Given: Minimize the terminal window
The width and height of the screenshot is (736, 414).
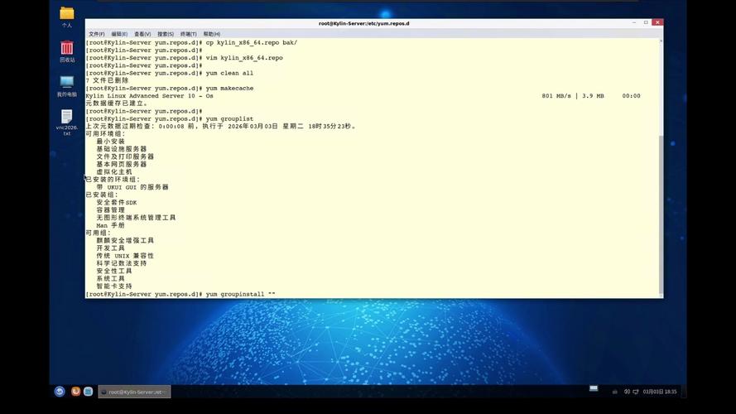Looking at the screenshot, I should [x=634, y=22].
